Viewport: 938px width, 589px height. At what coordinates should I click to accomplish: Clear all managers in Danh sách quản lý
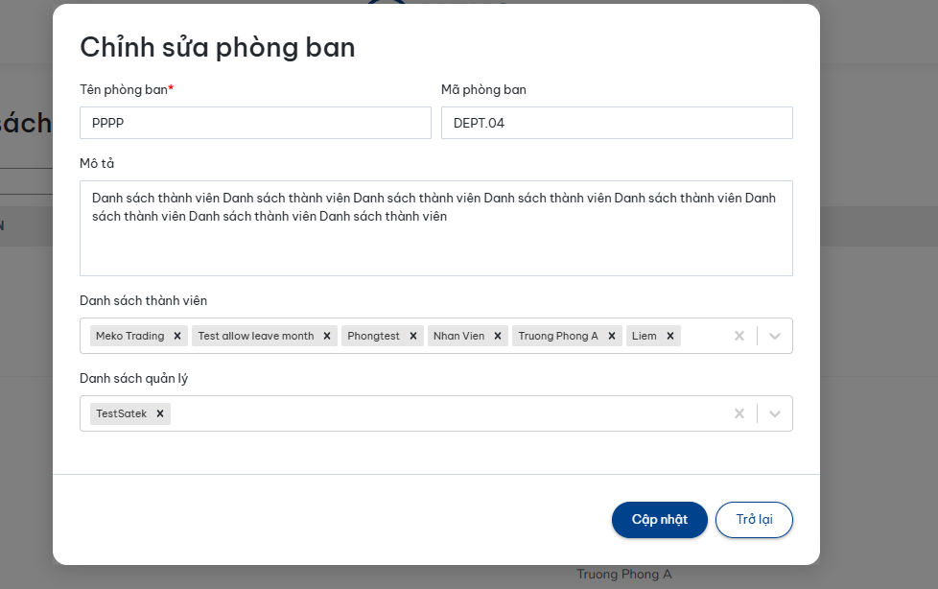pyautogui.click(x=739, y=413)
